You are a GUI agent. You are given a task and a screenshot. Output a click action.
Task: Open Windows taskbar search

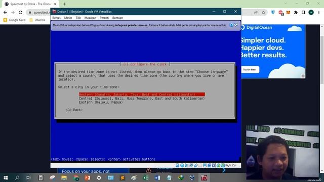coord(17,177)
